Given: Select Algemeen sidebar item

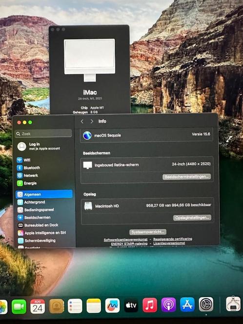Looking at the screenshot, I should [44, 194].
